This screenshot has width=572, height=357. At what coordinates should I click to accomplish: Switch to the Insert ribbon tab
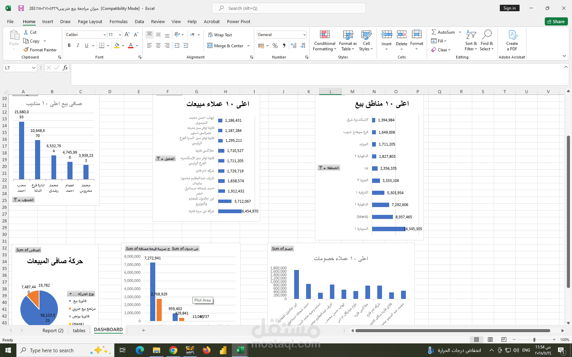click(x=48, y=21)
